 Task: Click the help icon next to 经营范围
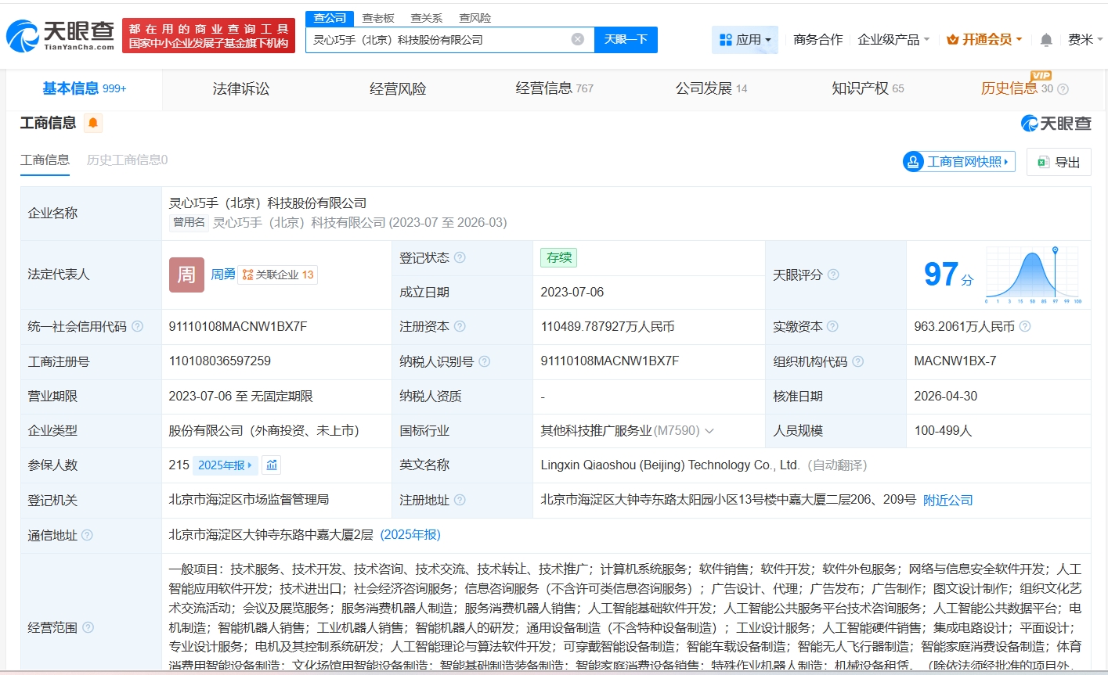point(88,627)
